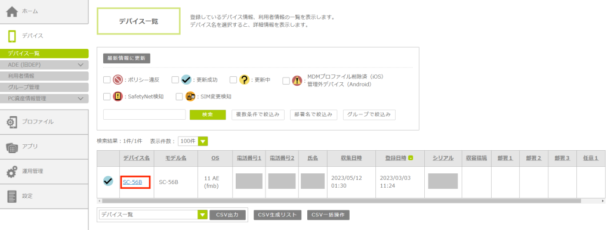Open the Apps icon in sidebar
The image size is (611, 230).
pyautogui.click(x=12, y=147)
